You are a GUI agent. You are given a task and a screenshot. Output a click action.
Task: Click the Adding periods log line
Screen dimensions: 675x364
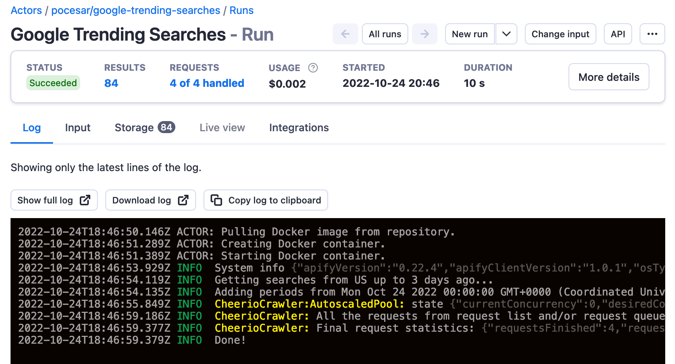pyautogui.click(x=342, y=292)
